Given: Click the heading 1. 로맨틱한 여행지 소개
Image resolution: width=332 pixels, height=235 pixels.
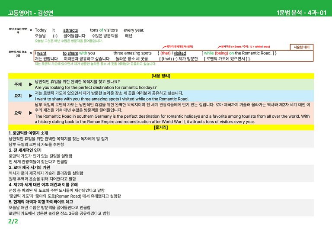Looking at the screenshot, I should (29, 133).
